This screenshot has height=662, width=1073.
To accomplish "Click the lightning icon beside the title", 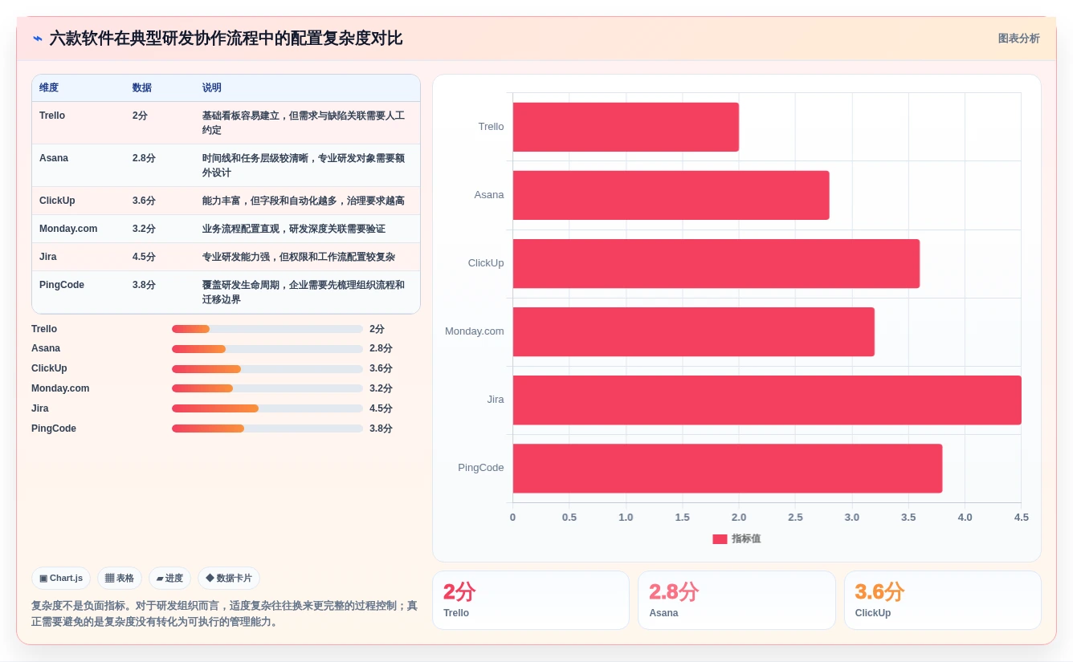I will pyautogui.click(x=38, y=39).
